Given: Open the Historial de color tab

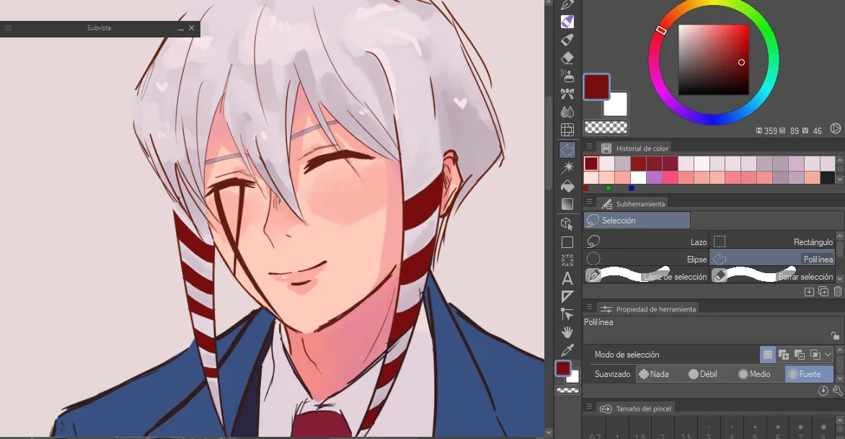Looking at the screenshot, I should (x=634, y=148).
